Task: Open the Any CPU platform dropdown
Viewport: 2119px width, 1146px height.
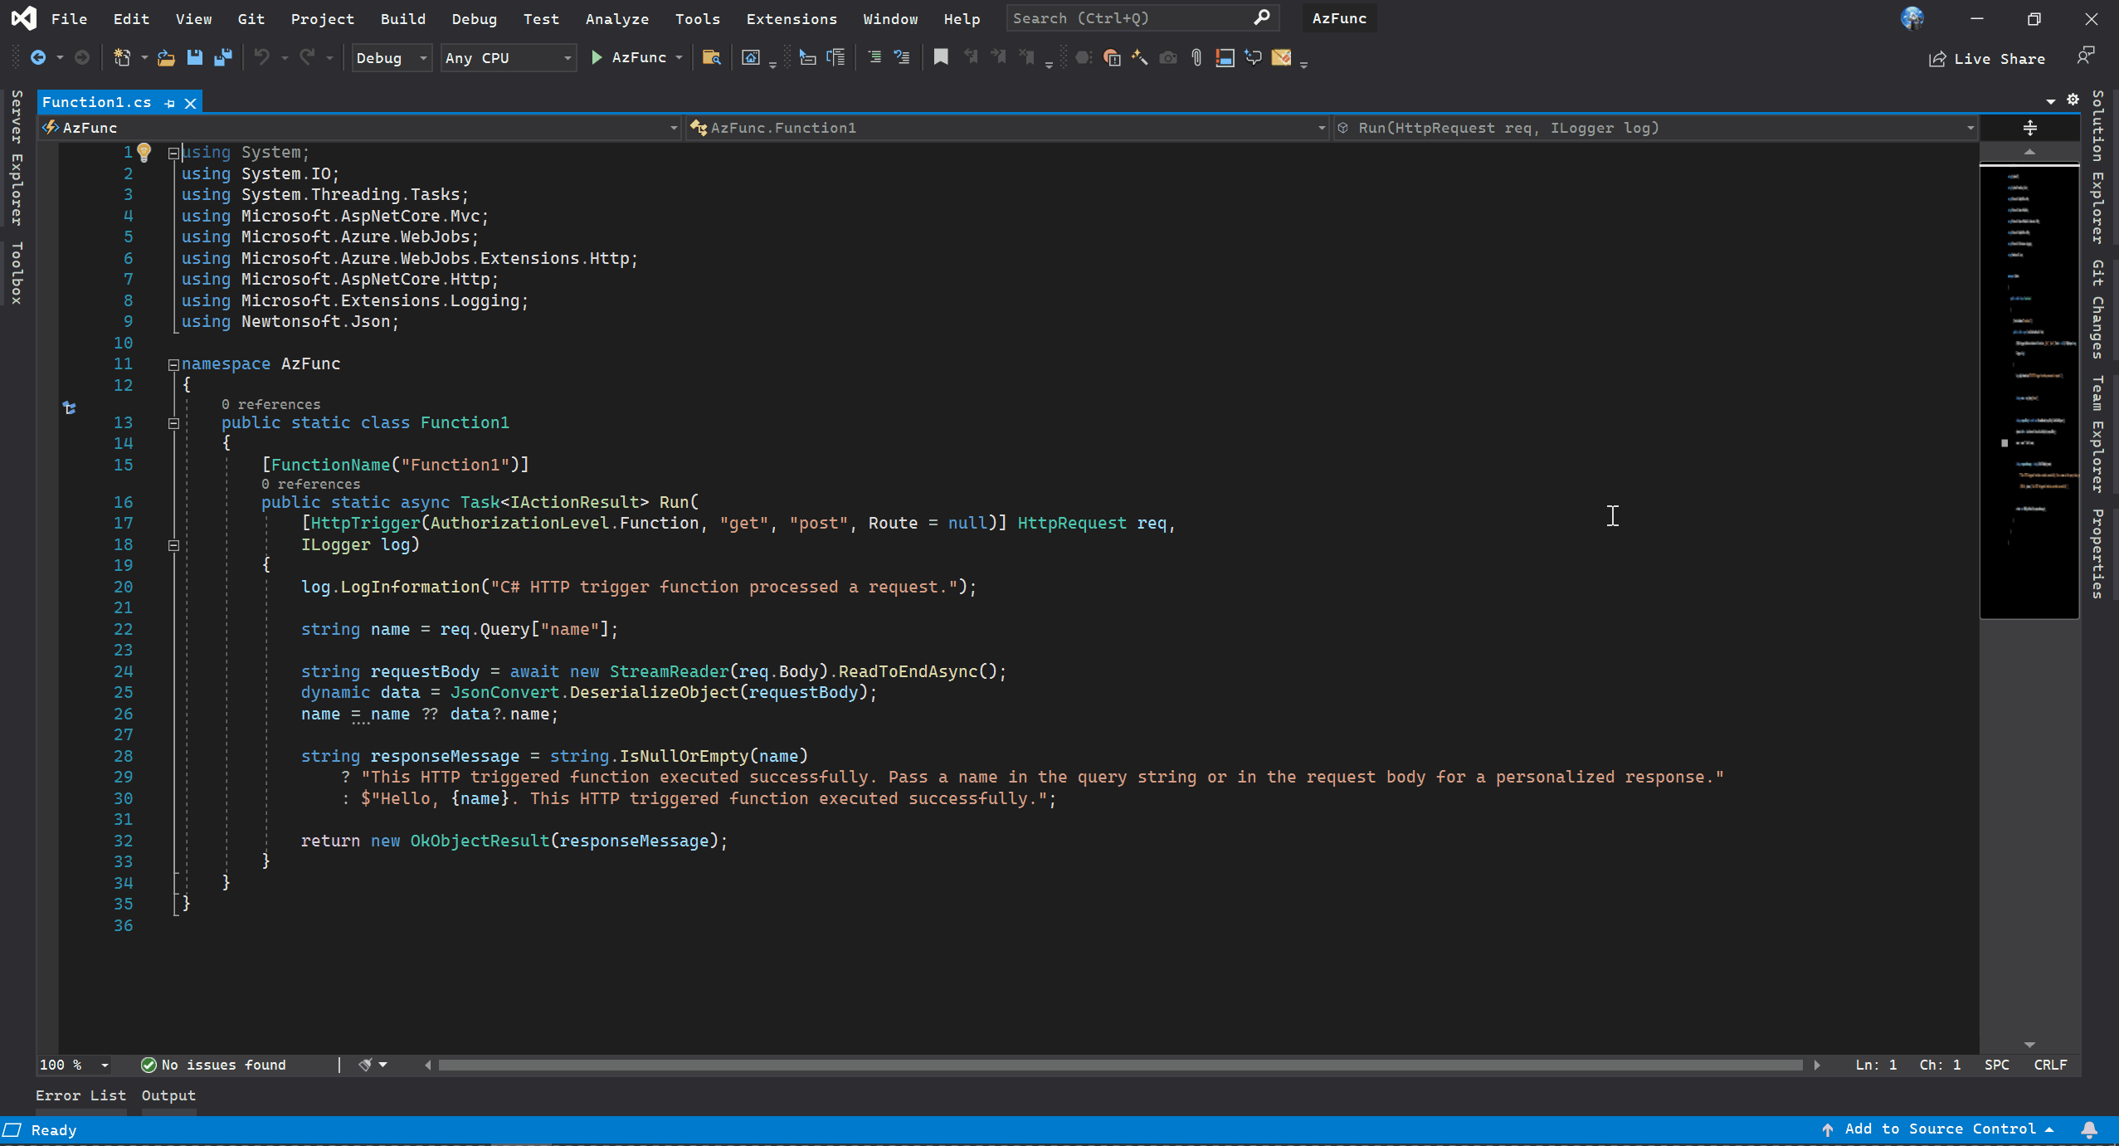Action: click(x=508, y=58)
